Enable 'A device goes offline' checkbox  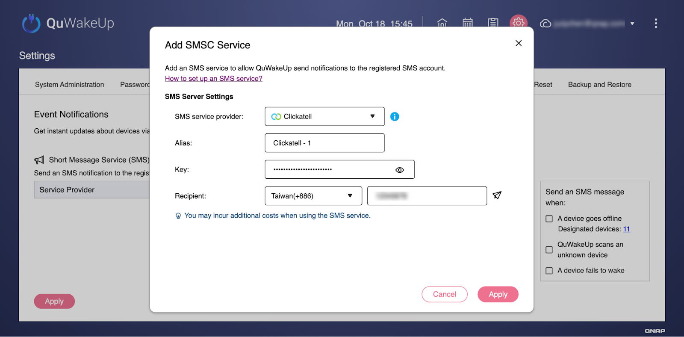tap(549, 219)
